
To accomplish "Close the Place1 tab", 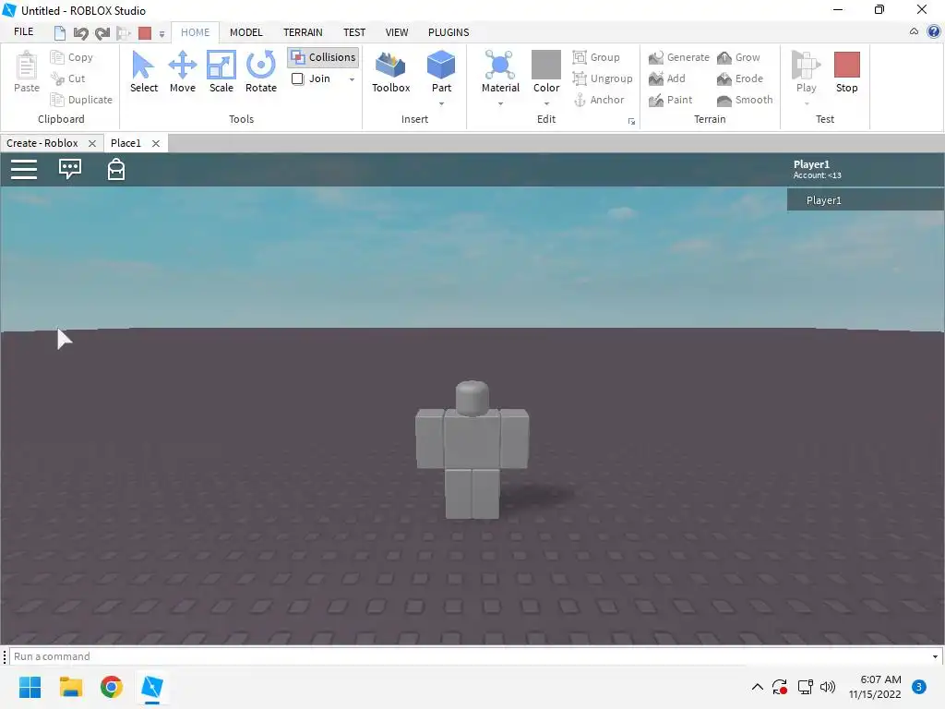I will coord(155,143).
